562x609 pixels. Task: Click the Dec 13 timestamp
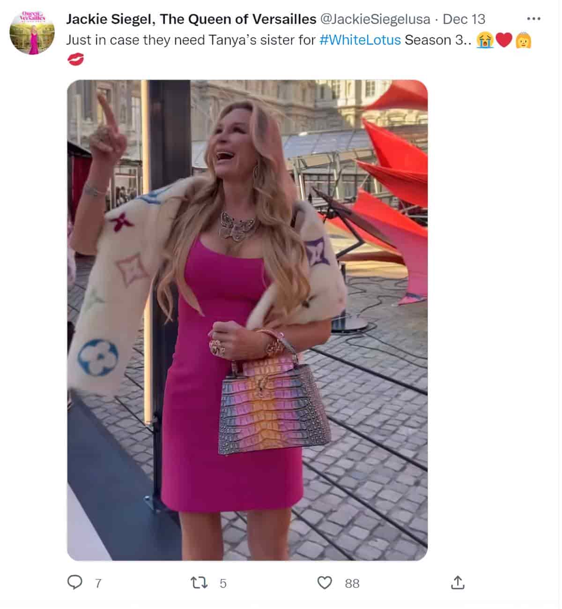coord(464,19)
